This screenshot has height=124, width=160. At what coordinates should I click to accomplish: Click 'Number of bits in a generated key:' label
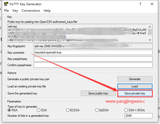point(29,116)
